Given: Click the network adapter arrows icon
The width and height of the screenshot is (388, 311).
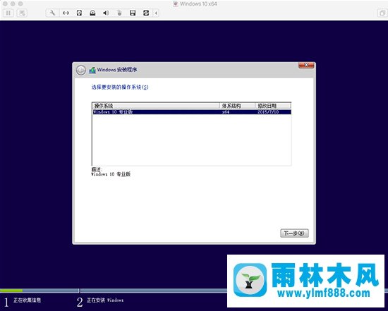Looking at the screenshot, I should coord(66,13).
